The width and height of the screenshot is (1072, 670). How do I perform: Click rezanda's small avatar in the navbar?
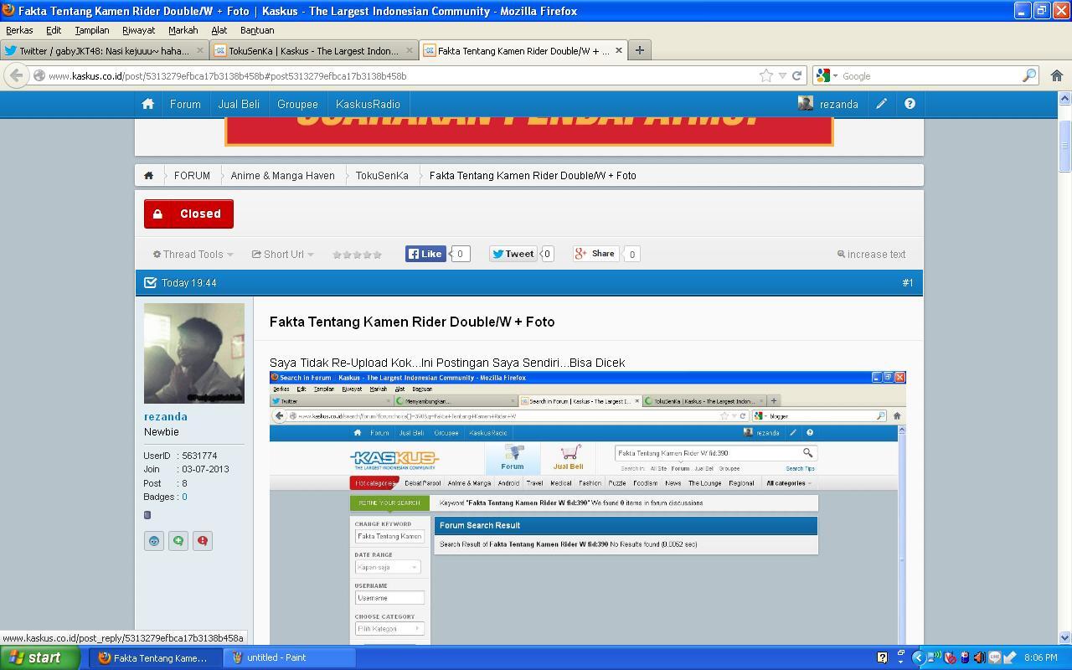[x=806, y=104]
